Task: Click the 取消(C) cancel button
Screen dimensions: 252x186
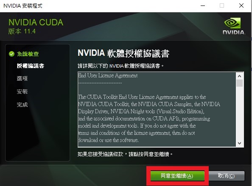Action: coord(227,176)
